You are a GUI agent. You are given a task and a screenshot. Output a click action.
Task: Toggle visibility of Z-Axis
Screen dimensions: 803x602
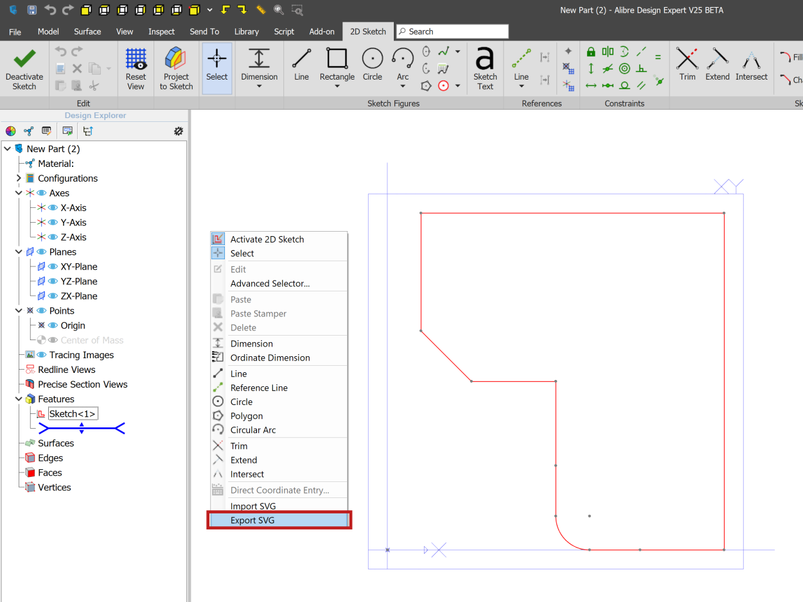[53, 237]
